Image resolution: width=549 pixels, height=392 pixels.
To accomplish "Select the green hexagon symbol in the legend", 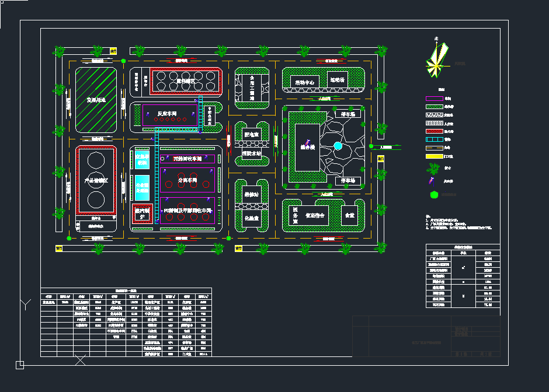I will tap(433, 195).
